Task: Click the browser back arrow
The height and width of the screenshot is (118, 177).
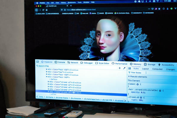Action: click(37, 10)
